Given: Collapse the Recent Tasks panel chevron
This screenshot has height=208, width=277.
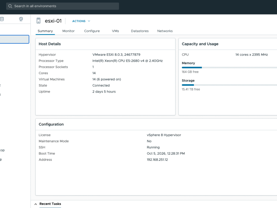Looking at the screenshot, I should [36, 204].
